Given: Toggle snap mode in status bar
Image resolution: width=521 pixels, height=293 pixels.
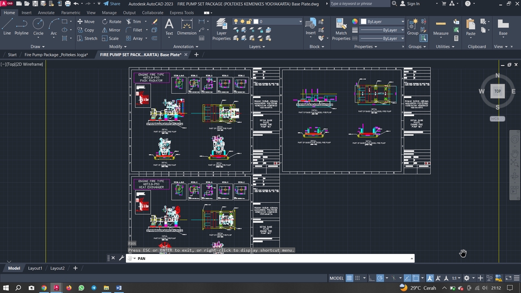Looking at the screenshot, I should click(x=358, y=278).
